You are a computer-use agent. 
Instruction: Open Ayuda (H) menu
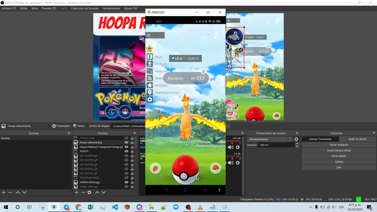[x=130, y=8]
